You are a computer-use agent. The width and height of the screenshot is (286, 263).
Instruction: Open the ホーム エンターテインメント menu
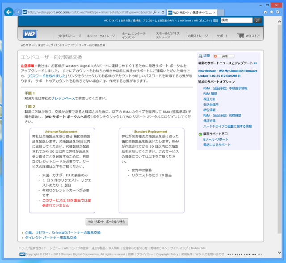tap(134, 35)
